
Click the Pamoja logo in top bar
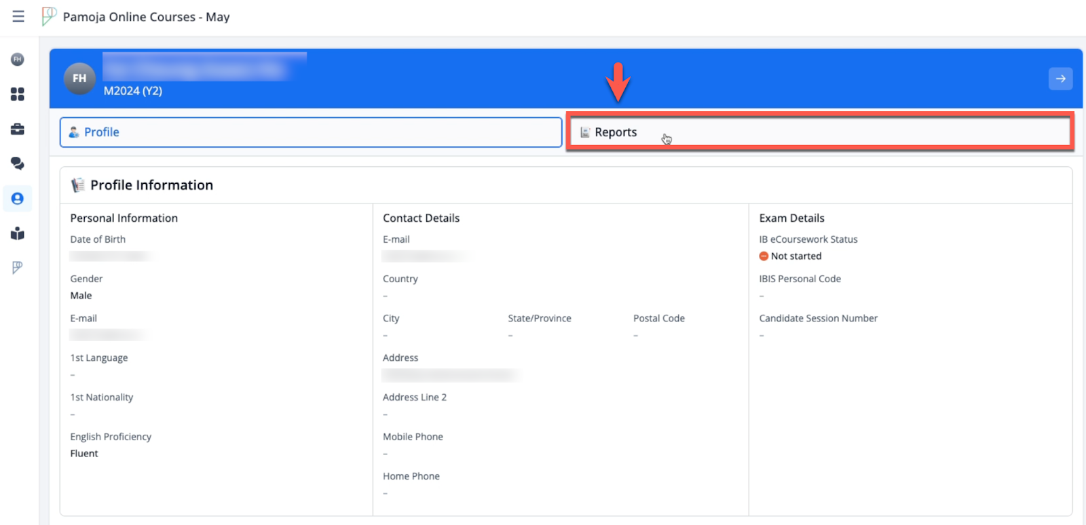coord(49,16)
